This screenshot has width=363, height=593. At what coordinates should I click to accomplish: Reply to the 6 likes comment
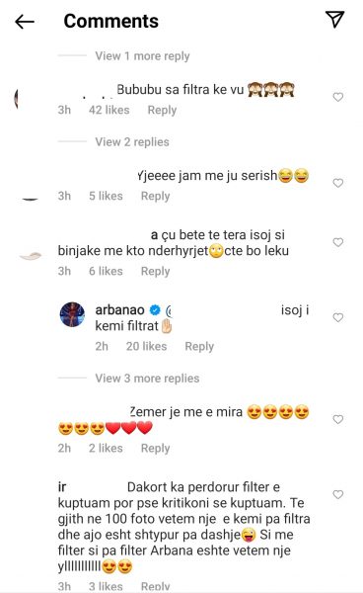(156, 271)
